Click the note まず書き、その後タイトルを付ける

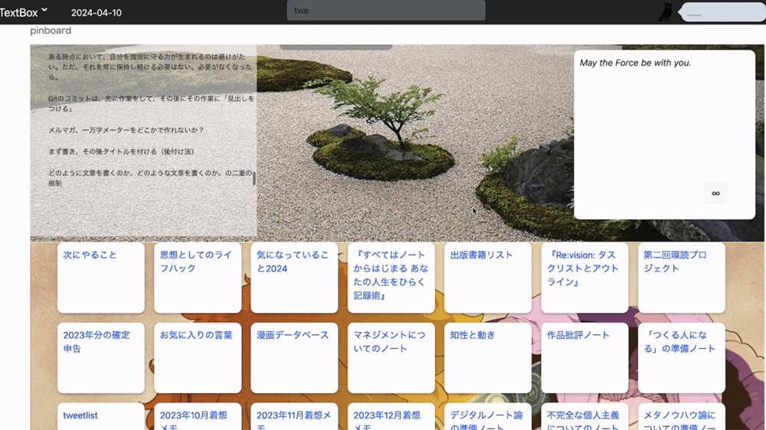tap(122, 151)
